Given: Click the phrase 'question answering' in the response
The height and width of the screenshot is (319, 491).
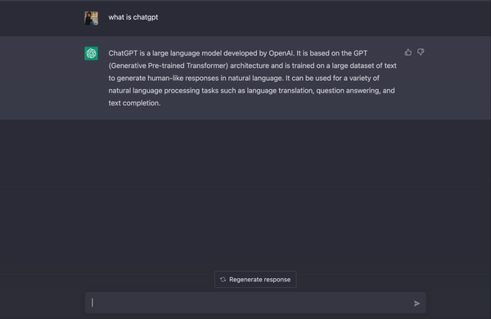Looking at the screenshot, I should click(x=347, y=91).
